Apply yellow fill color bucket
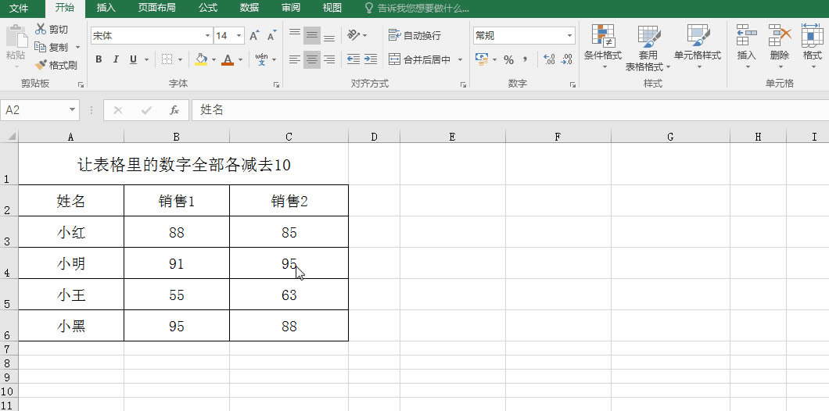The image size is (829, 411). [x=201, y=59]
